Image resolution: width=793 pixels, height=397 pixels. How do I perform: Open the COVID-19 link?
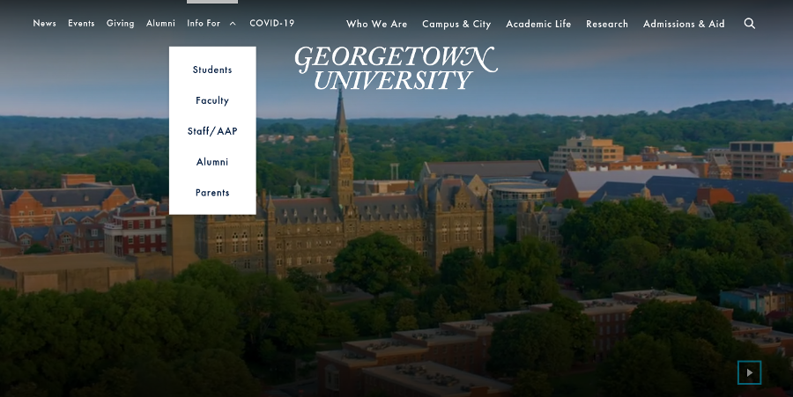[x=272, y=23]
